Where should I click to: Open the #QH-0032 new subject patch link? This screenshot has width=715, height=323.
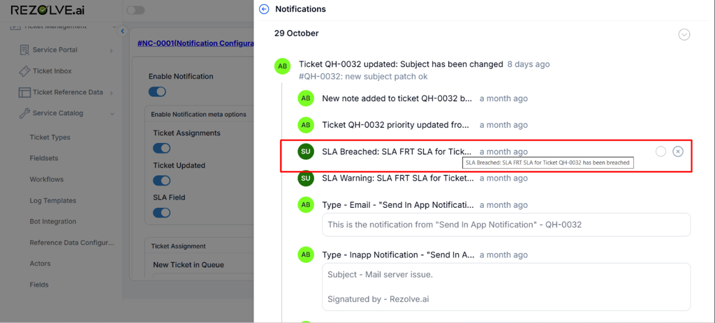363,77
